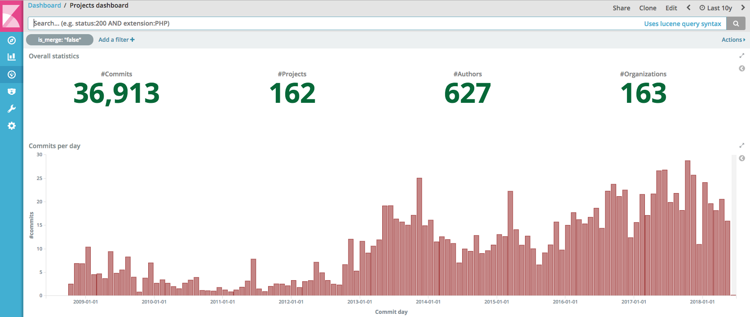Open the Share menu
Viewport: 750px width, 317px height.
coord(621,8)
